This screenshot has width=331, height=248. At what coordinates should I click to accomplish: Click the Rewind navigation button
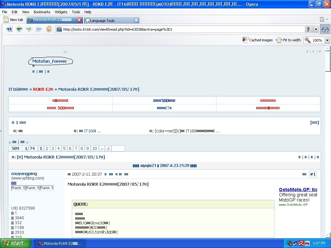click(x=9, y=29)
